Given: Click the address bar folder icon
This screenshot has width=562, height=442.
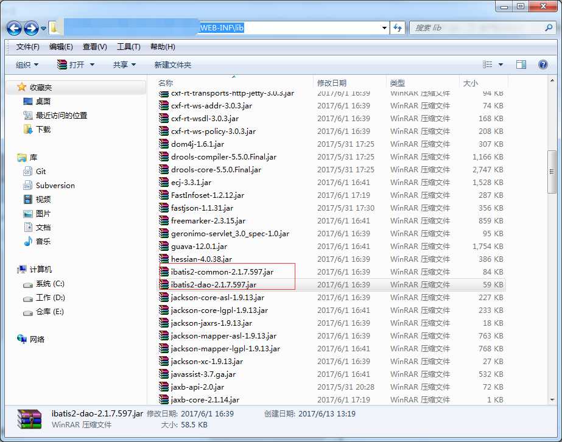Looking at the screenshot, I should coord(55,27).
